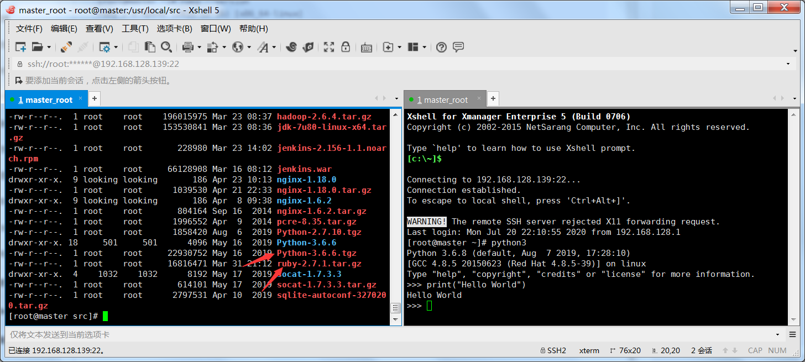Click the new tab group plus icon
The image size is (805, 362).
pos(388,47)
